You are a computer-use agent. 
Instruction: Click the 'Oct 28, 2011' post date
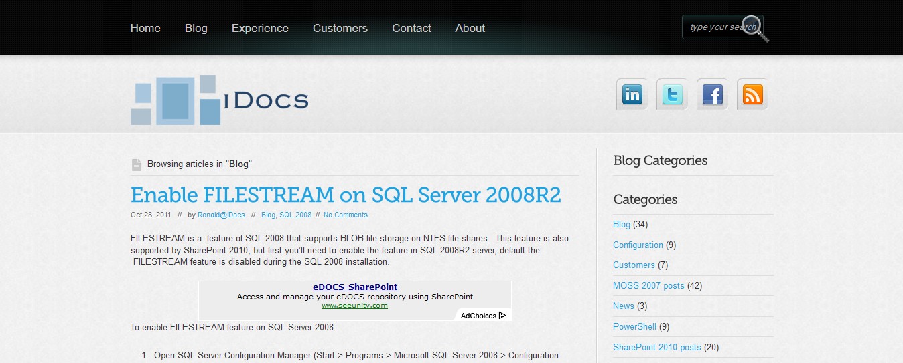[151, 215]
